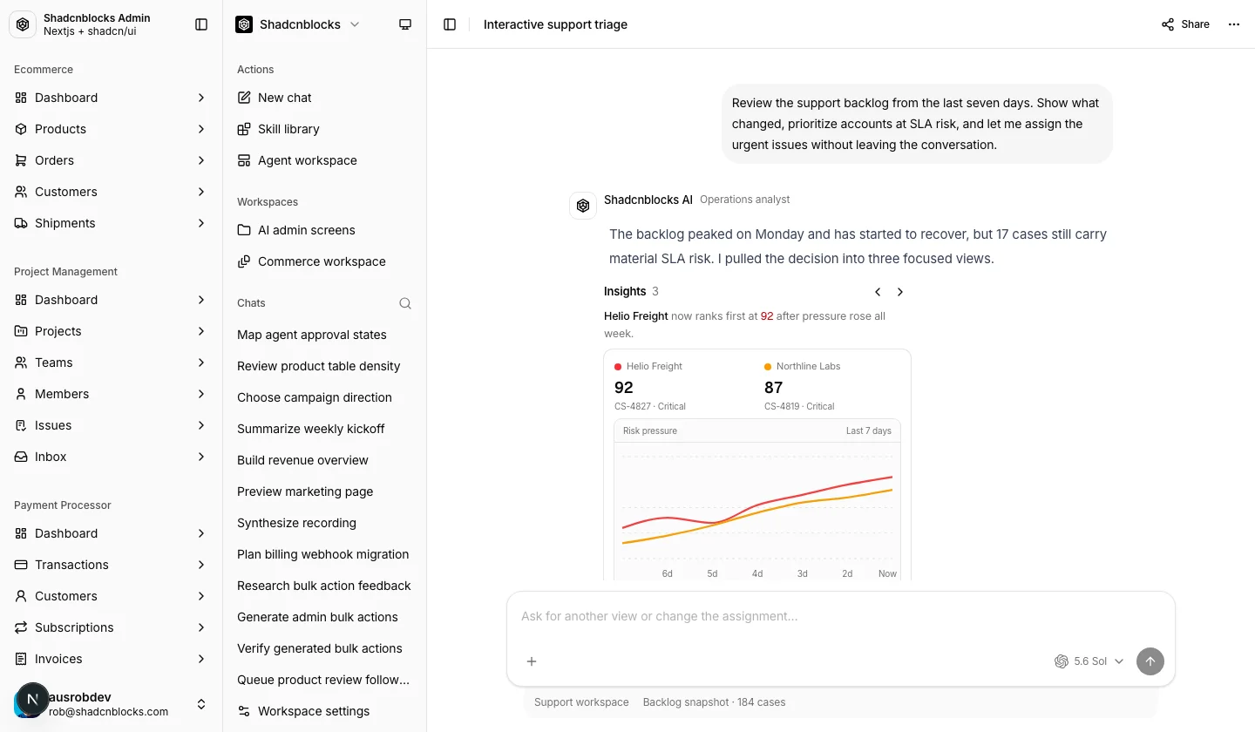Viewport: 1255px width, 732px height.
Task: Toggle the chat sidebar beside the conversation title
Action: click(x=450, y=24)
